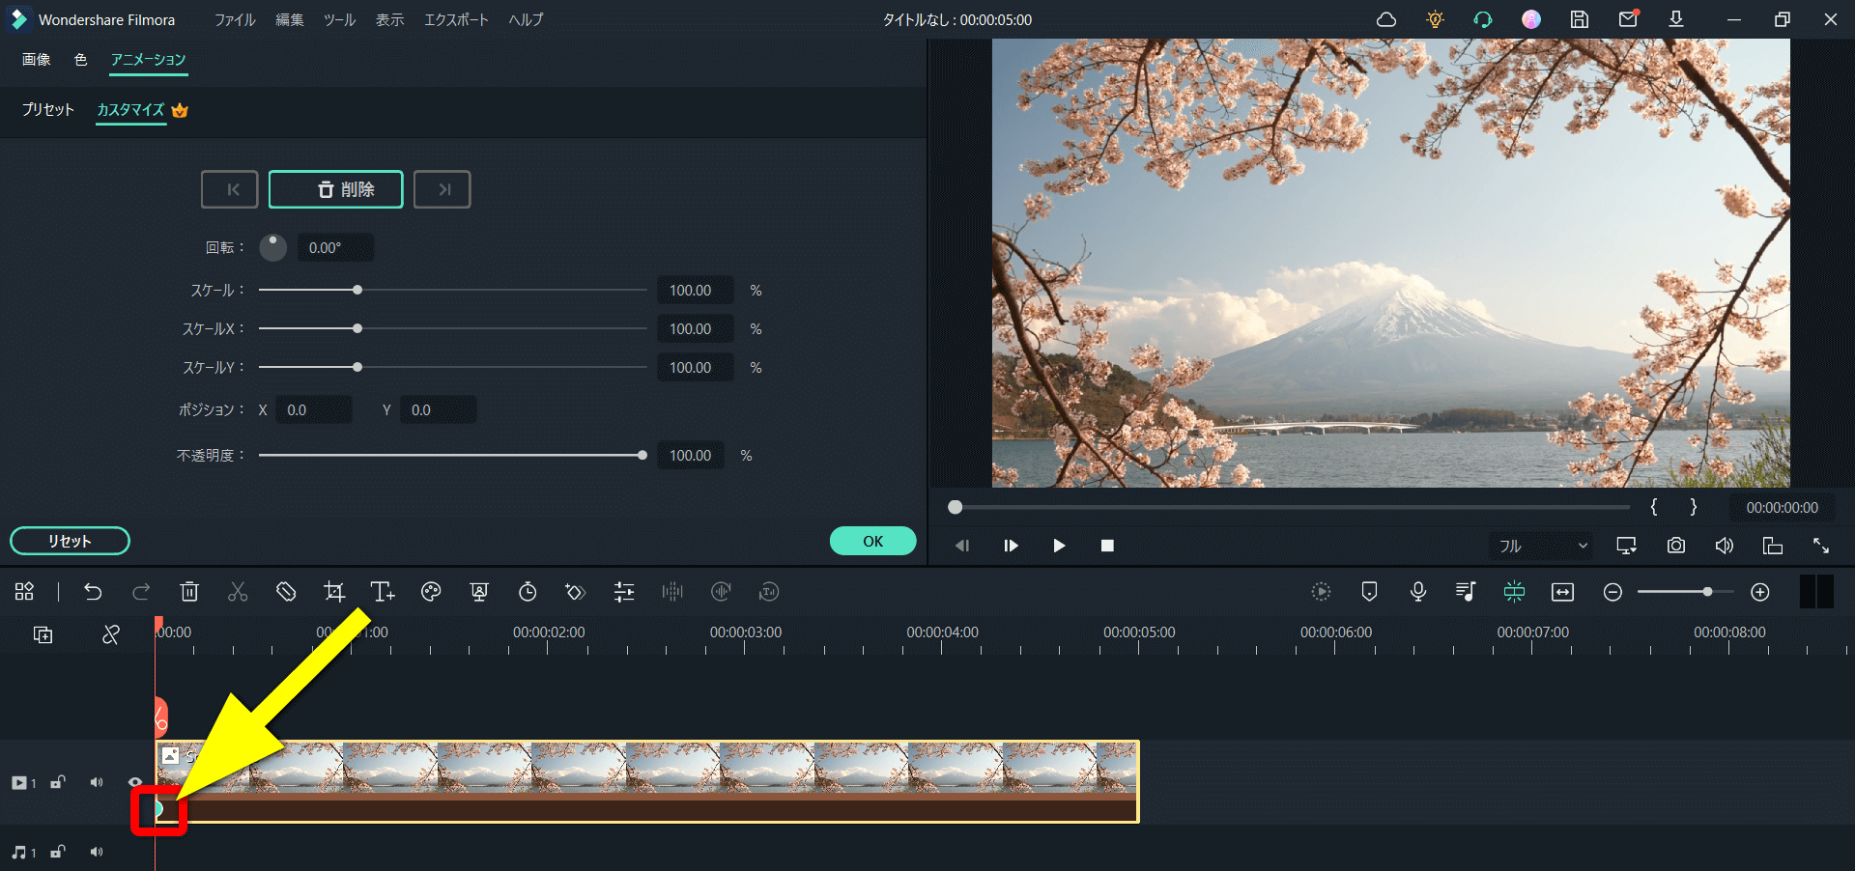Zoom out timeline with minus icon
The height and width of the screenshot is (871, 1855).
pos(1612,592)
